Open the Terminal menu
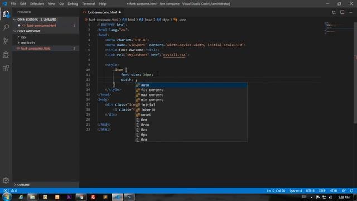357x201 pixels. [x=88, y=4]
